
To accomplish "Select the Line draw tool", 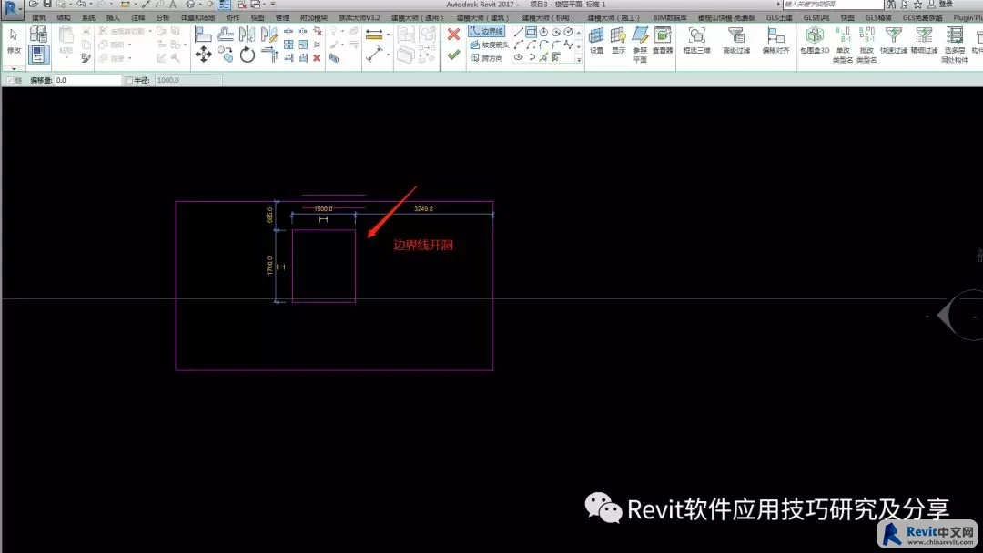I will [519, 32].
